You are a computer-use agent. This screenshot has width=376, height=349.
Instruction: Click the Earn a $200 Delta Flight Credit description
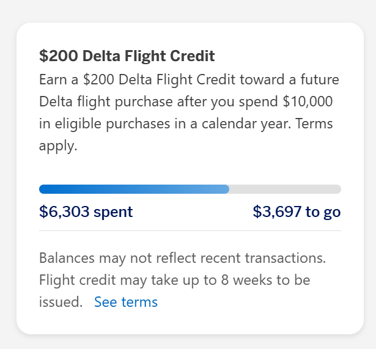(x=190, y=112)
